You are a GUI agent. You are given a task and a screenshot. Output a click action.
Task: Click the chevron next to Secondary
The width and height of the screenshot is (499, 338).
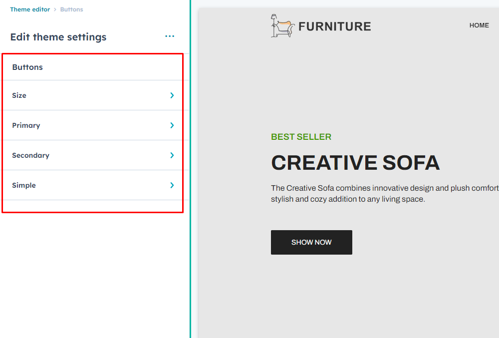(172, 155)
